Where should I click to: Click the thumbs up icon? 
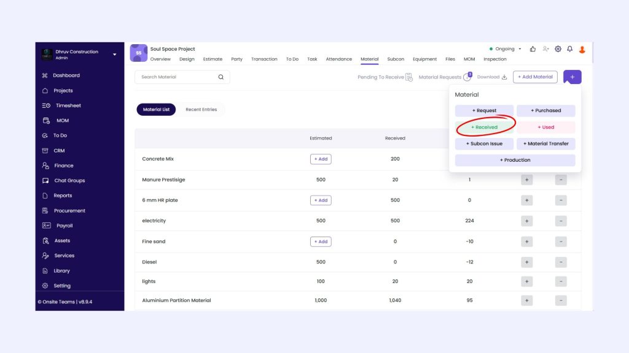533,49
